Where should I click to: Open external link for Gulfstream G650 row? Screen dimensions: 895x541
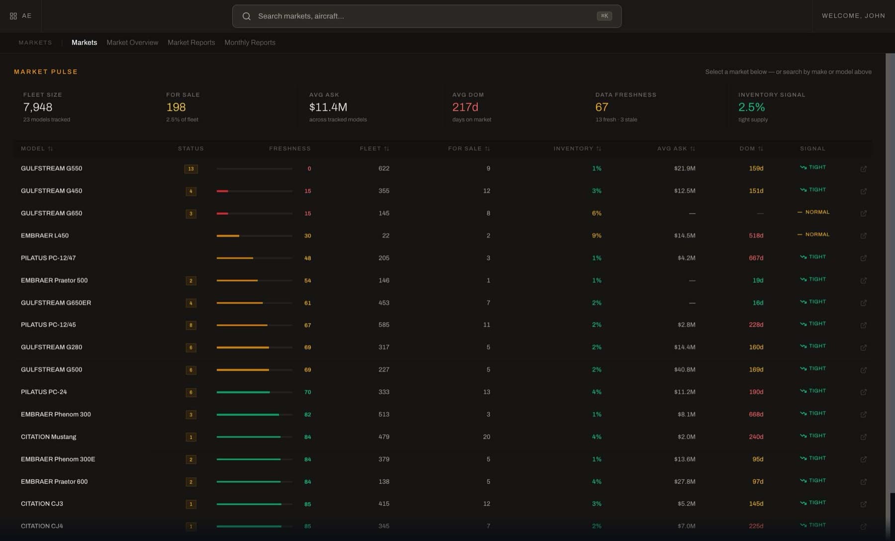click(x=864, y=213)
